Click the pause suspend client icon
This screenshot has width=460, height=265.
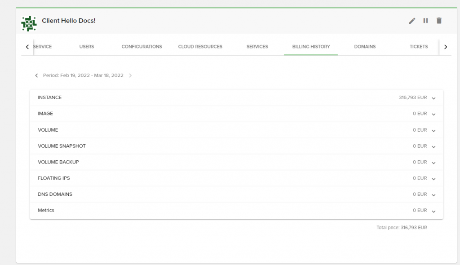pos(425,21)
